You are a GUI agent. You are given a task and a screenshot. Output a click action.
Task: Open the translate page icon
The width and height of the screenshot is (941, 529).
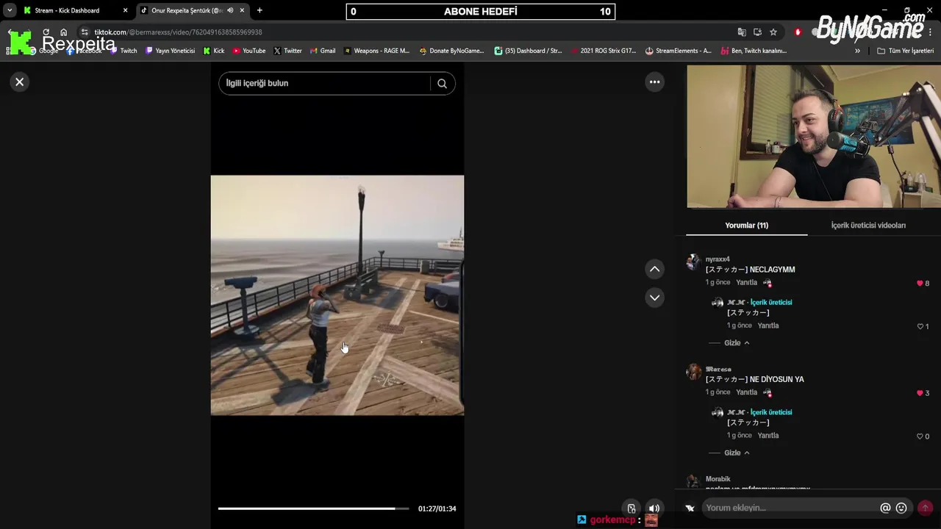742,32
